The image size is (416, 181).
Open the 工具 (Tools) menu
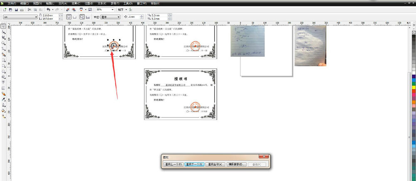[128, 3]
